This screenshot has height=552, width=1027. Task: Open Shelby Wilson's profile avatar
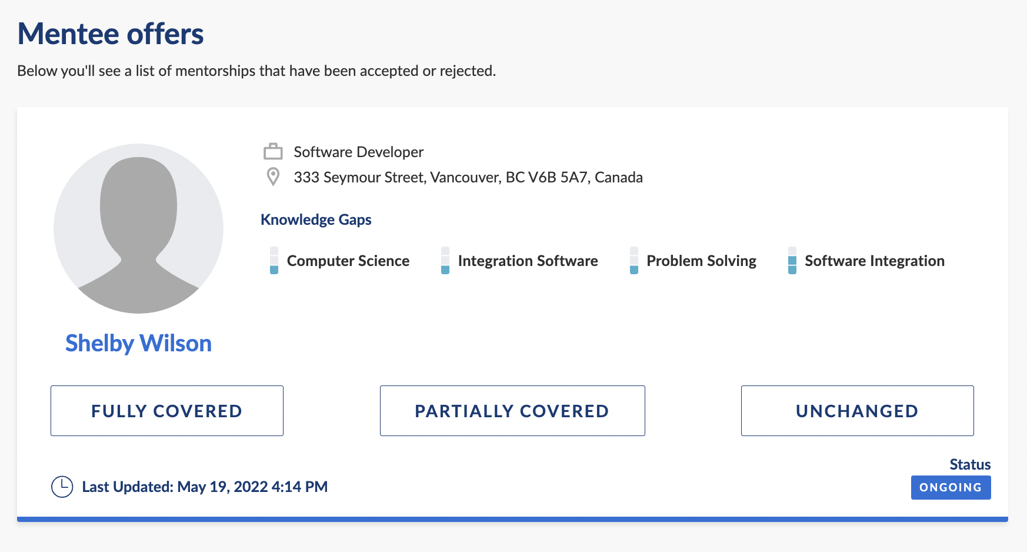click(x=138, y=228)
